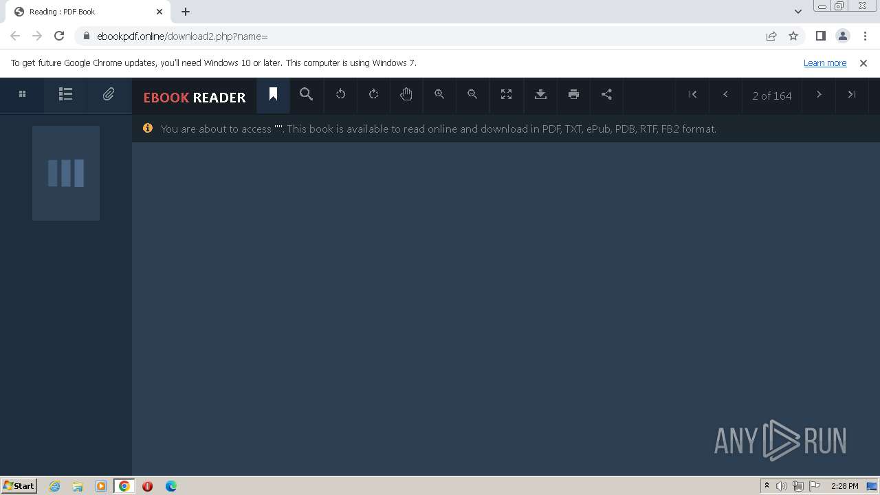Rotate the page counterclockwise
The height and width of the screenshot is (495, 880).
(x=340, y=95)
